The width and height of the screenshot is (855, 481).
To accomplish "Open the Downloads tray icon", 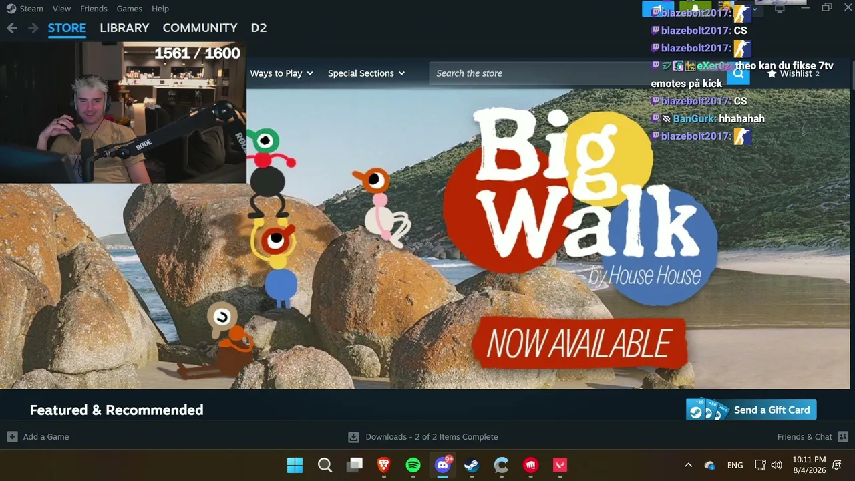I will click(x=354, y=437).
